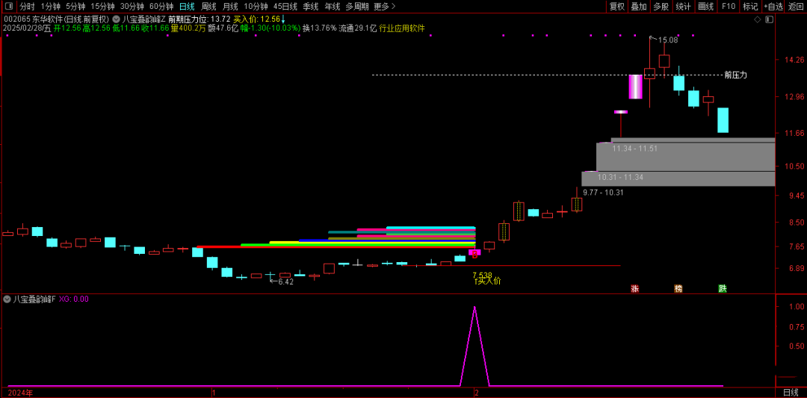Open the 画线 drawing tools
The width and height of the screenshot is (807, 398).
tap(705, 7)
